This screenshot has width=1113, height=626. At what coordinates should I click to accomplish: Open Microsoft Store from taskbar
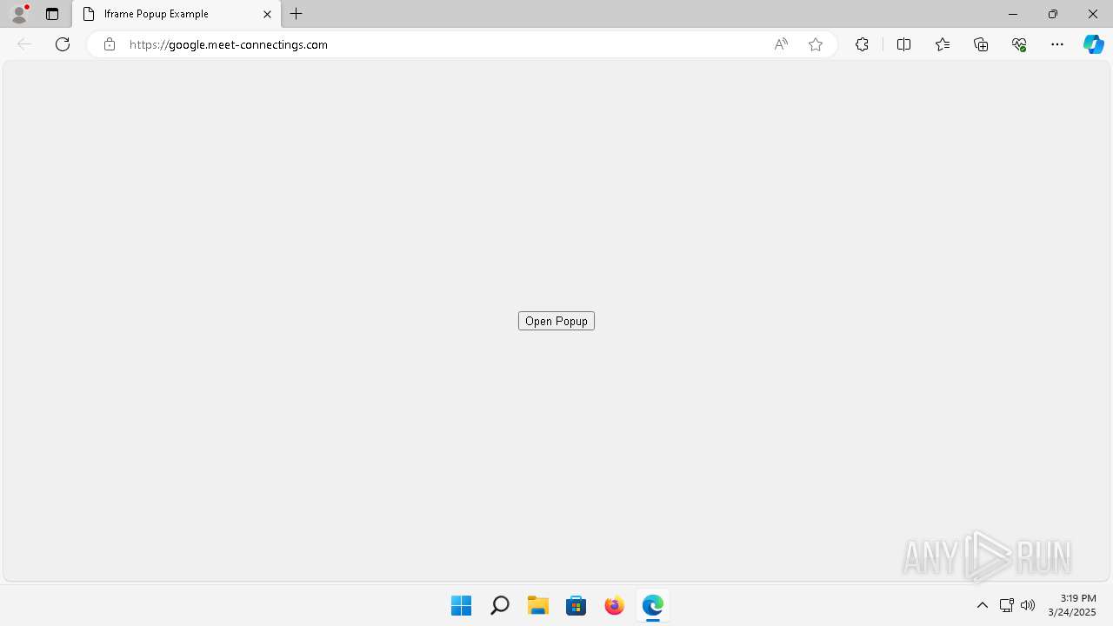click(576, 605)
